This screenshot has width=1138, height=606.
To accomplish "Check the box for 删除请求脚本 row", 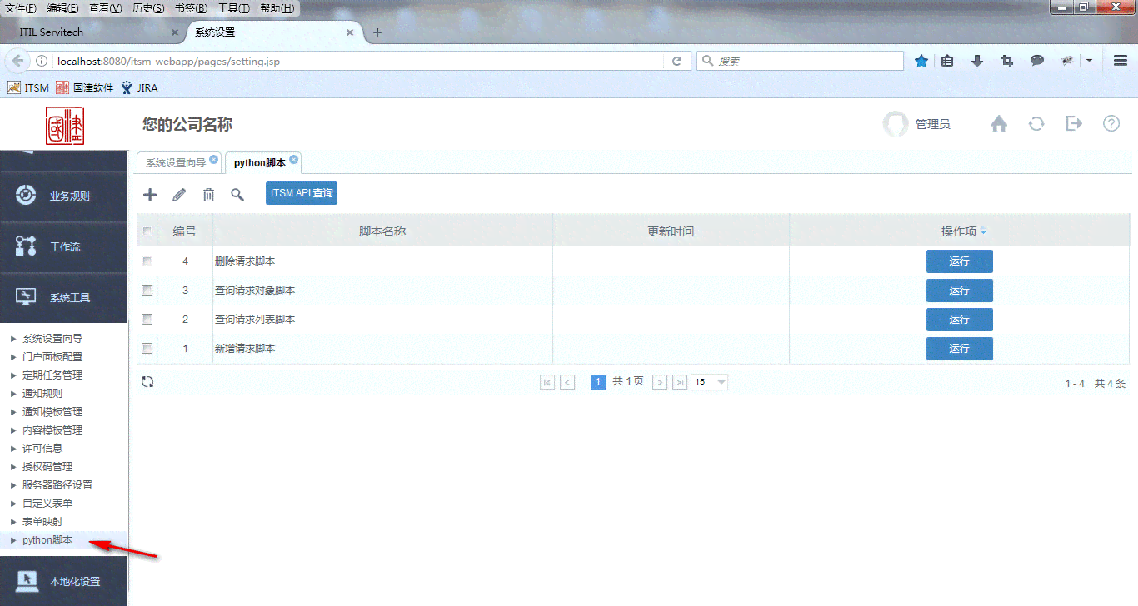I will pos(147,261).
